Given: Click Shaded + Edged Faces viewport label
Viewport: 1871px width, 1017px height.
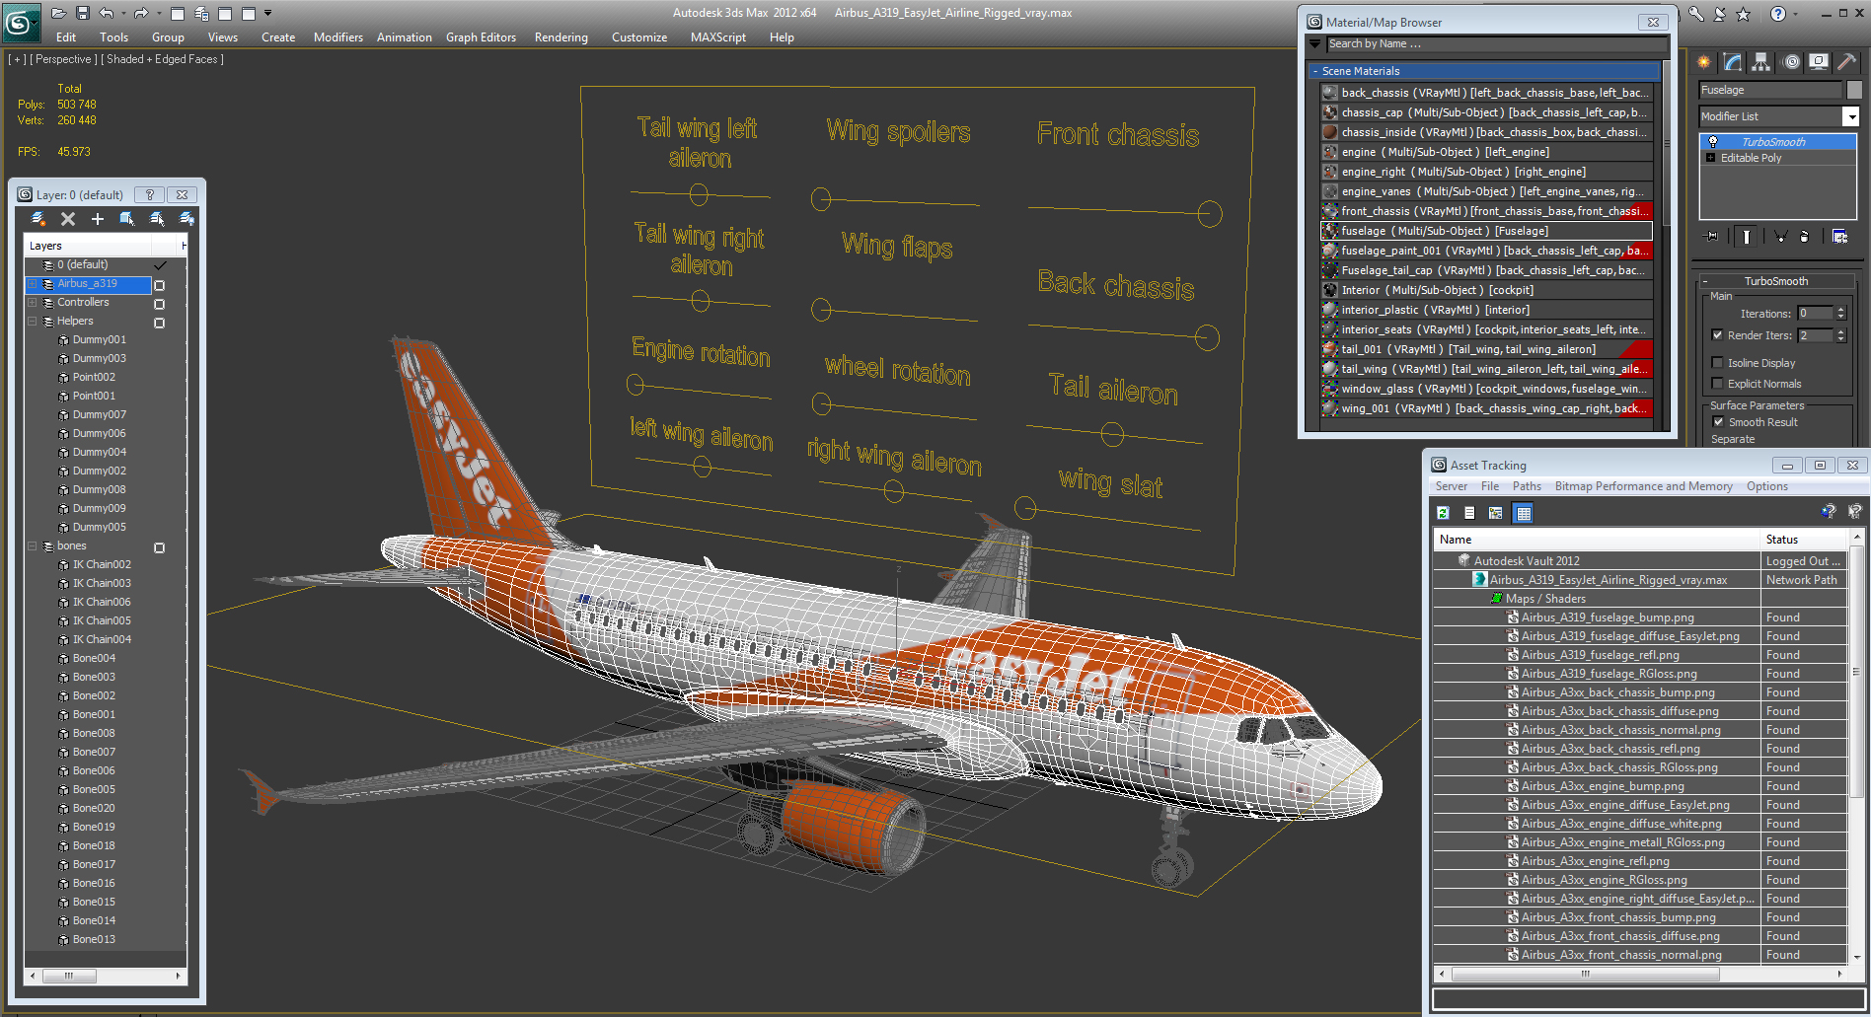Looking at the screenshot, I should (163, 59).
